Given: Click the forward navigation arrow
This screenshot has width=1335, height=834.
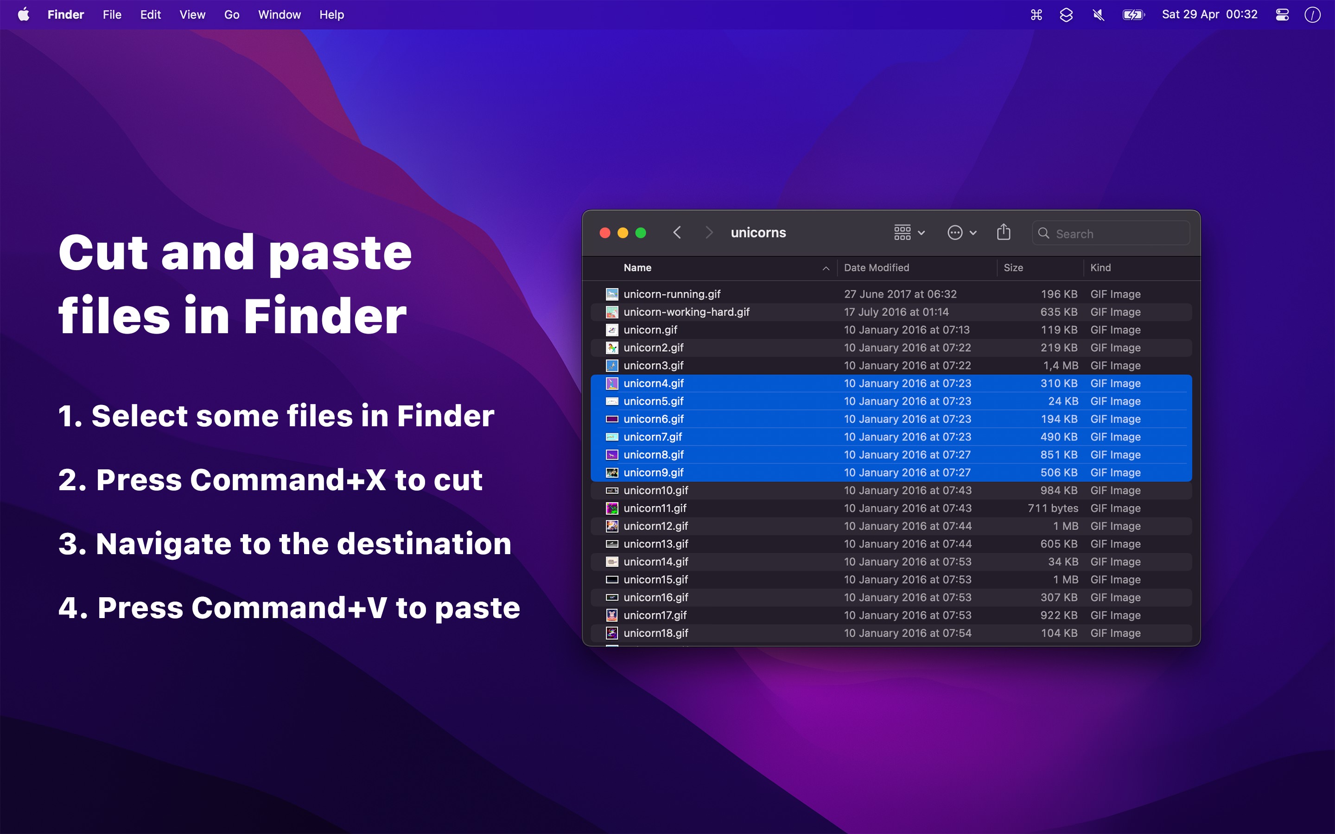Looking at the screenshot, I should tap(709, 232).
